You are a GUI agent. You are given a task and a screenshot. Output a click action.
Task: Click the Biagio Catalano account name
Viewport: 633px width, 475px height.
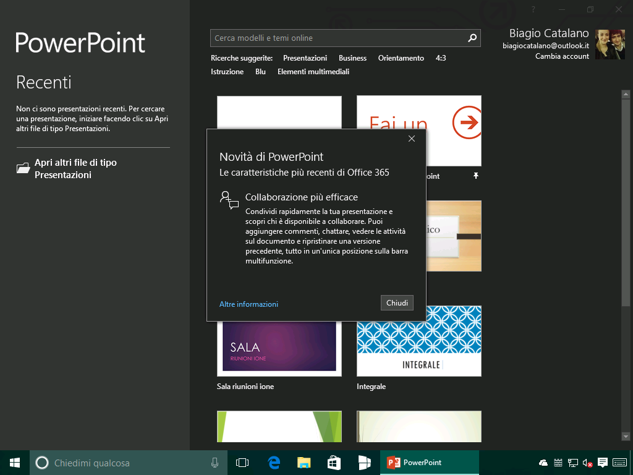(x=549, y=33)
